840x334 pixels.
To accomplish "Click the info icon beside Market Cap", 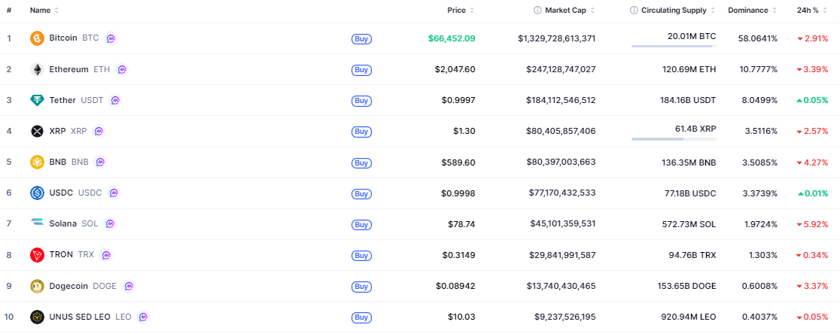I will coord(537,11).
